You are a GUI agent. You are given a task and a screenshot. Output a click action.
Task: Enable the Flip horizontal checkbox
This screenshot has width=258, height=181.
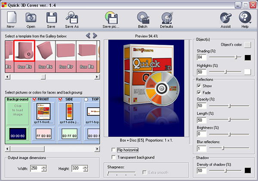pos(113,150)
